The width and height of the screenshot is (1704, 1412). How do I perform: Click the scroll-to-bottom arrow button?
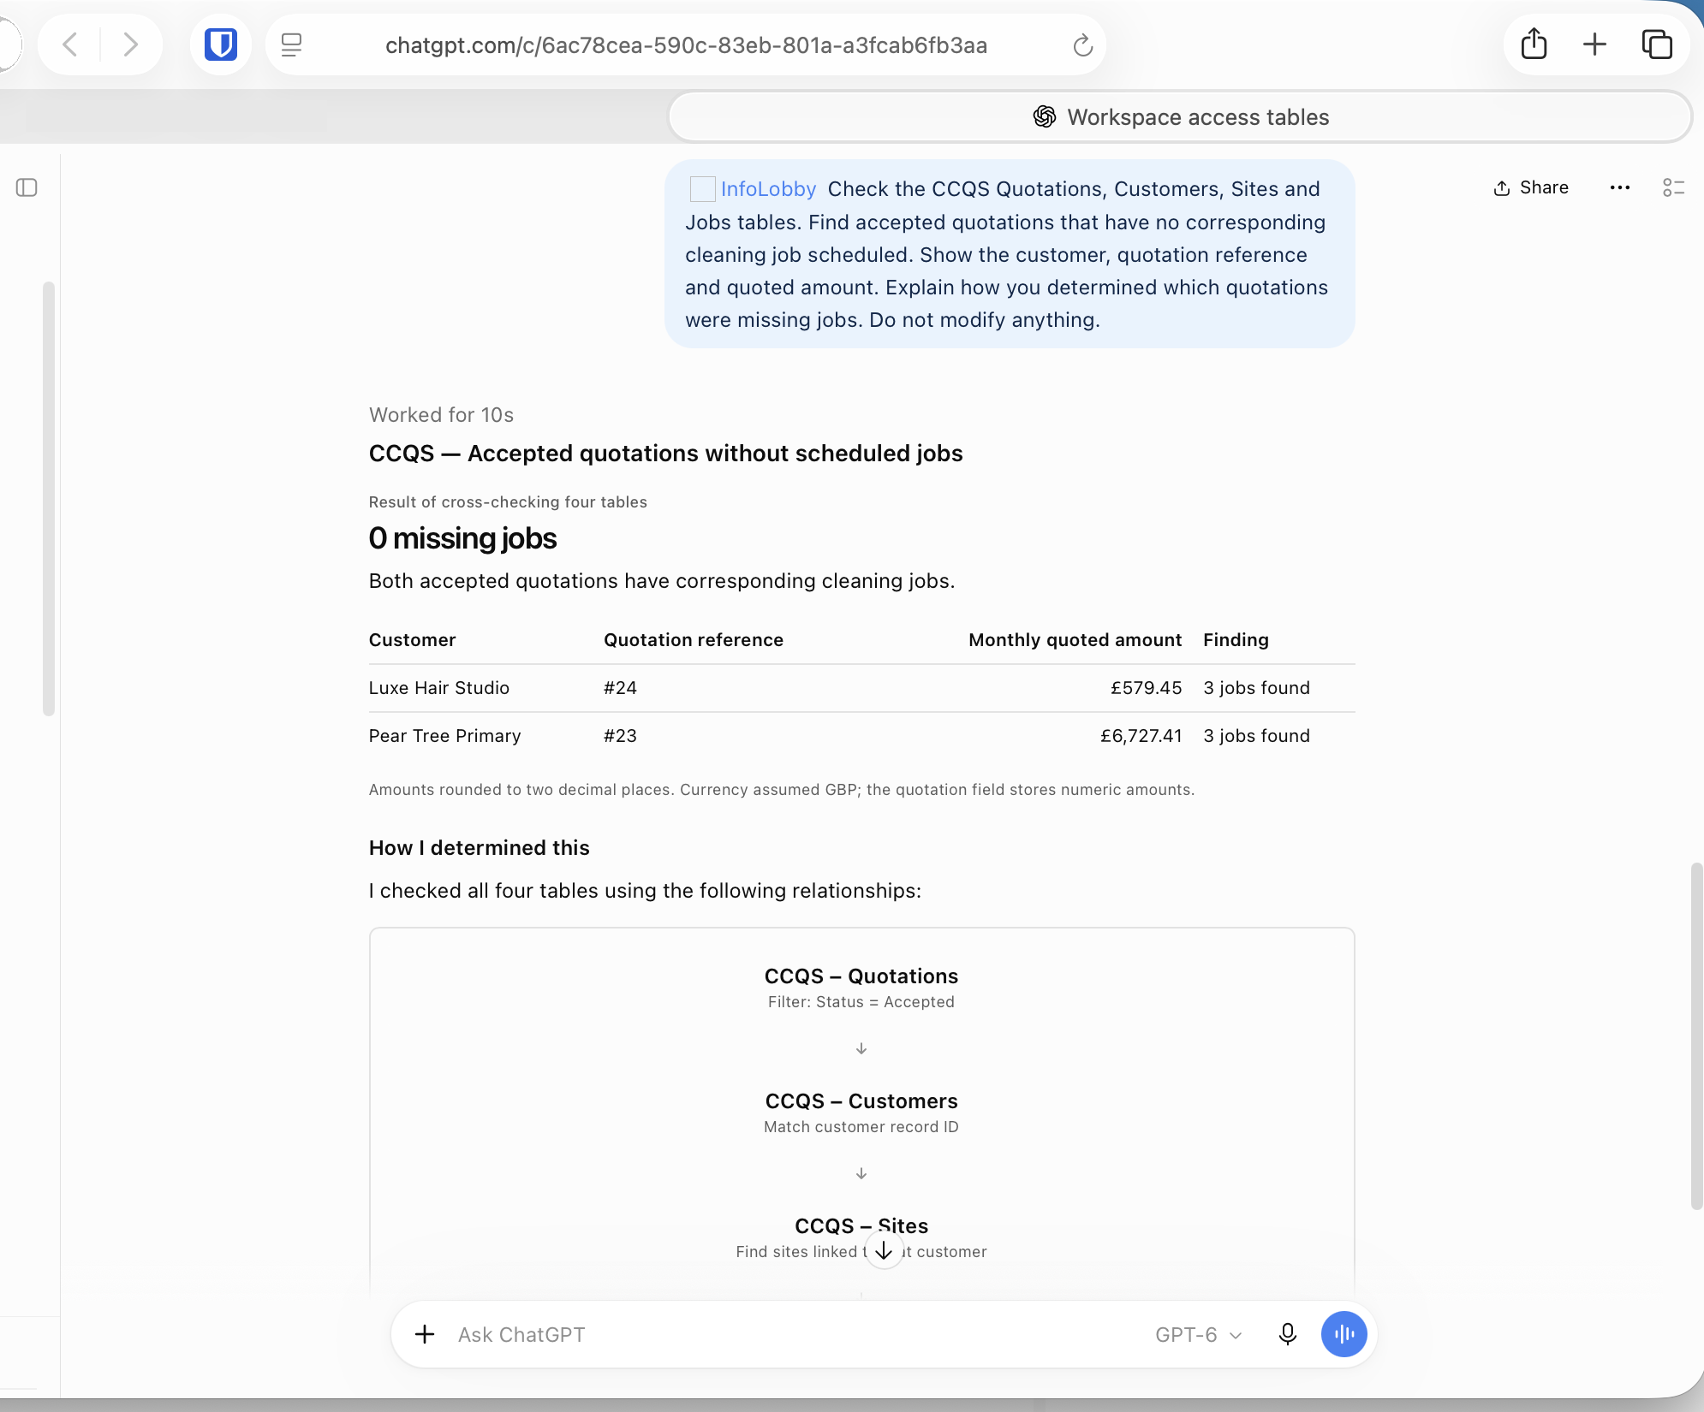point(884,1251)
